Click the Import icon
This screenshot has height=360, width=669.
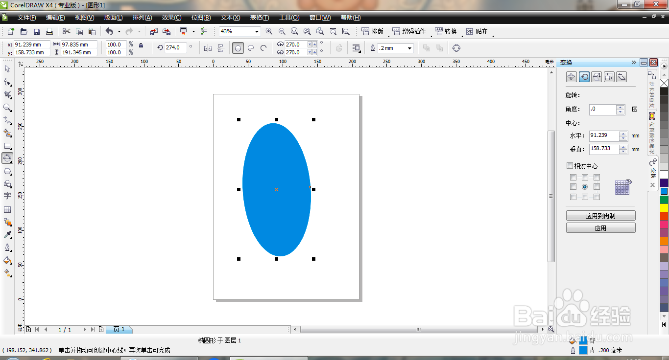pos(153,31)
